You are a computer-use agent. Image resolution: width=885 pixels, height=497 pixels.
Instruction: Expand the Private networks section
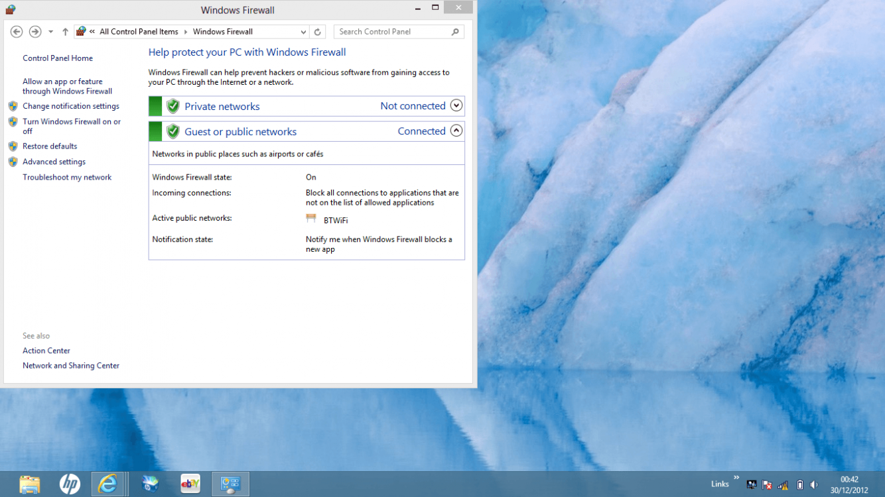pyautogui.click(x=456, y=105)
